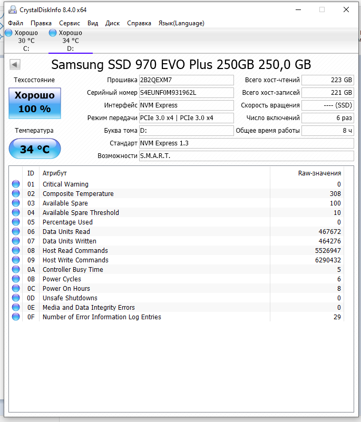Image resolution: width=361 pixels, height=422 pixels.
Task: Click the ID column header
Action: [31, 173]
